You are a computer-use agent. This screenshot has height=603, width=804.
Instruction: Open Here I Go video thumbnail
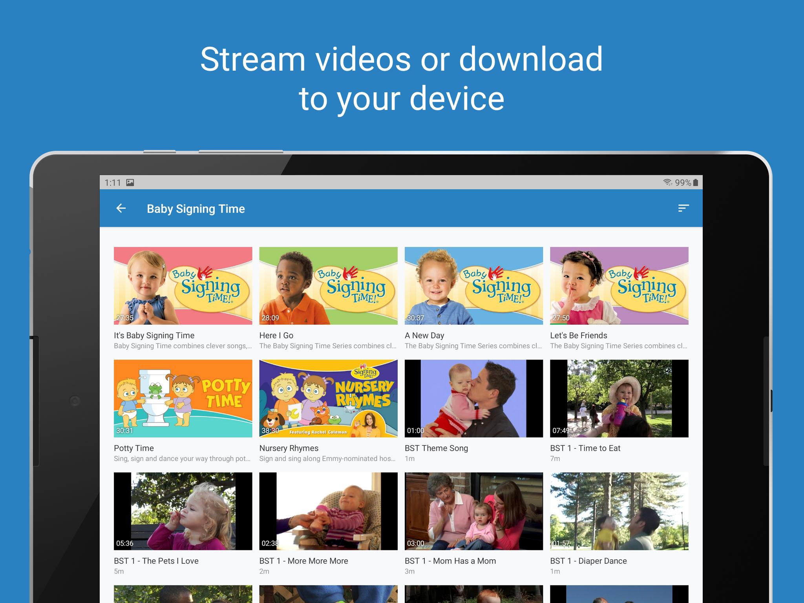[328, 285]
